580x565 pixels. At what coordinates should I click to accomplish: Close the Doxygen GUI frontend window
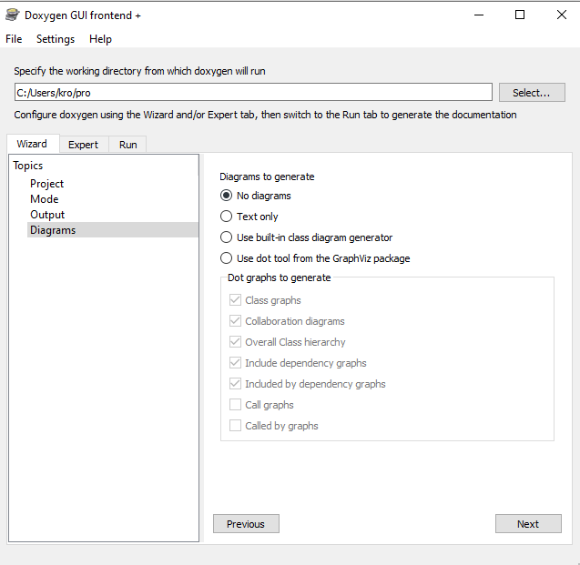click(559, 15)
